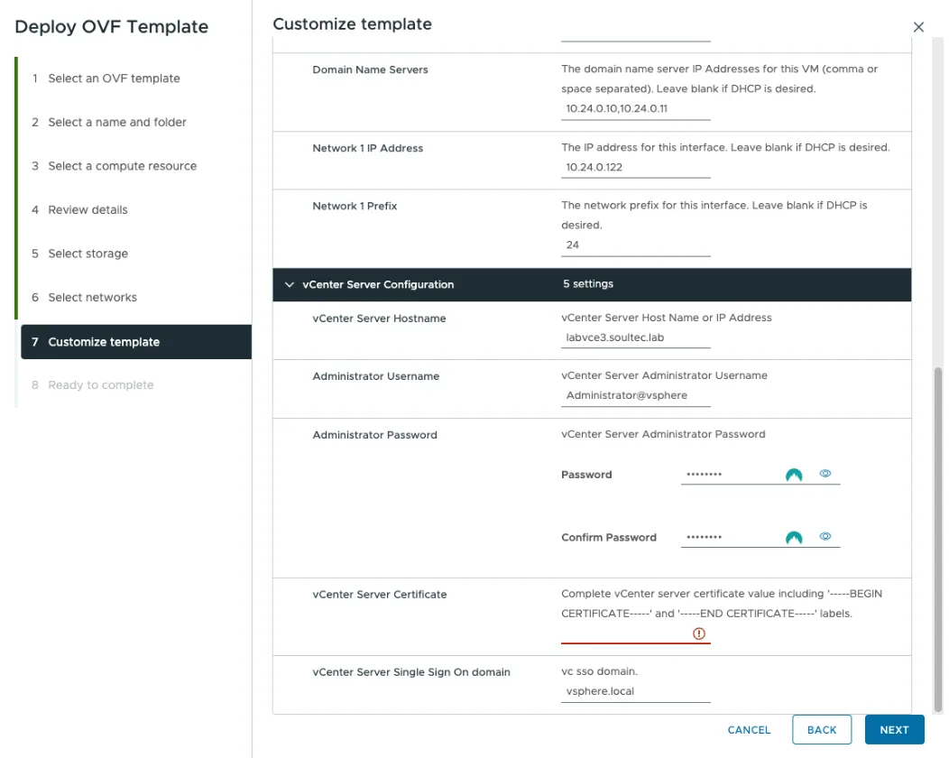The height and width of the screenshot is (758, 949).
Task: Close the Deploy OVF Template dialog
Action: (918, 27)
